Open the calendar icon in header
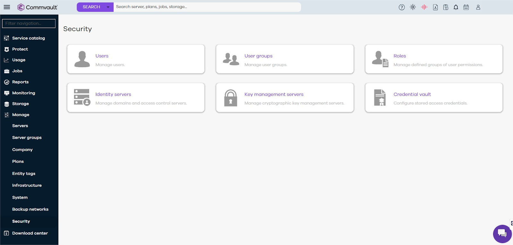Screen dimensions: 513x245 [x=466, y=7]
